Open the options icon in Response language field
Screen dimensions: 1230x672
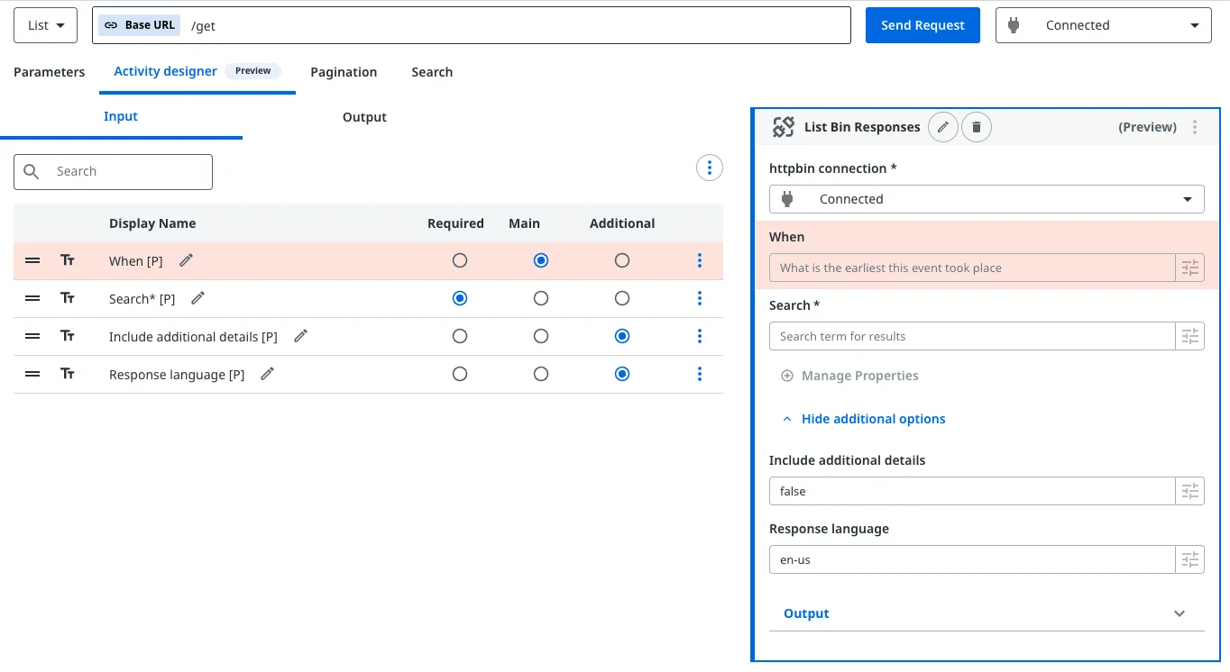pos(1189,559)
